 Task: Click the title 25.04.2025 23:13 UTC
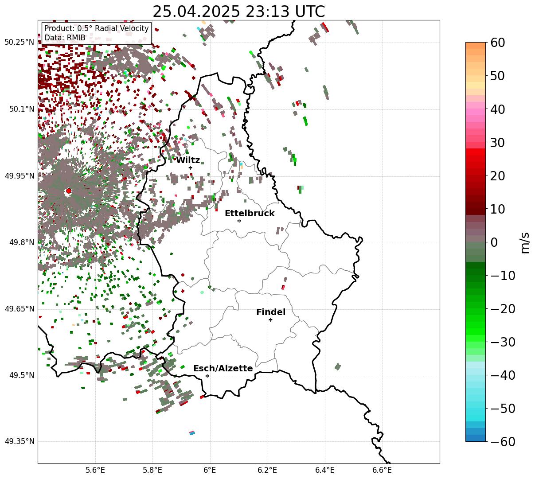click(238, 12)
